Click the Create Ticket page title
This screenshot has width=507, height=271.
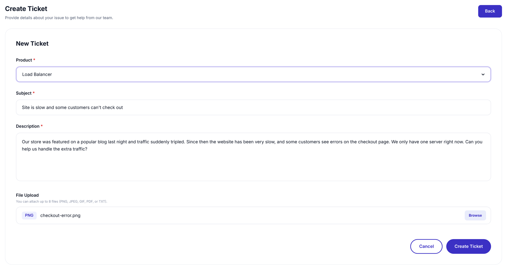coord(26,9)
